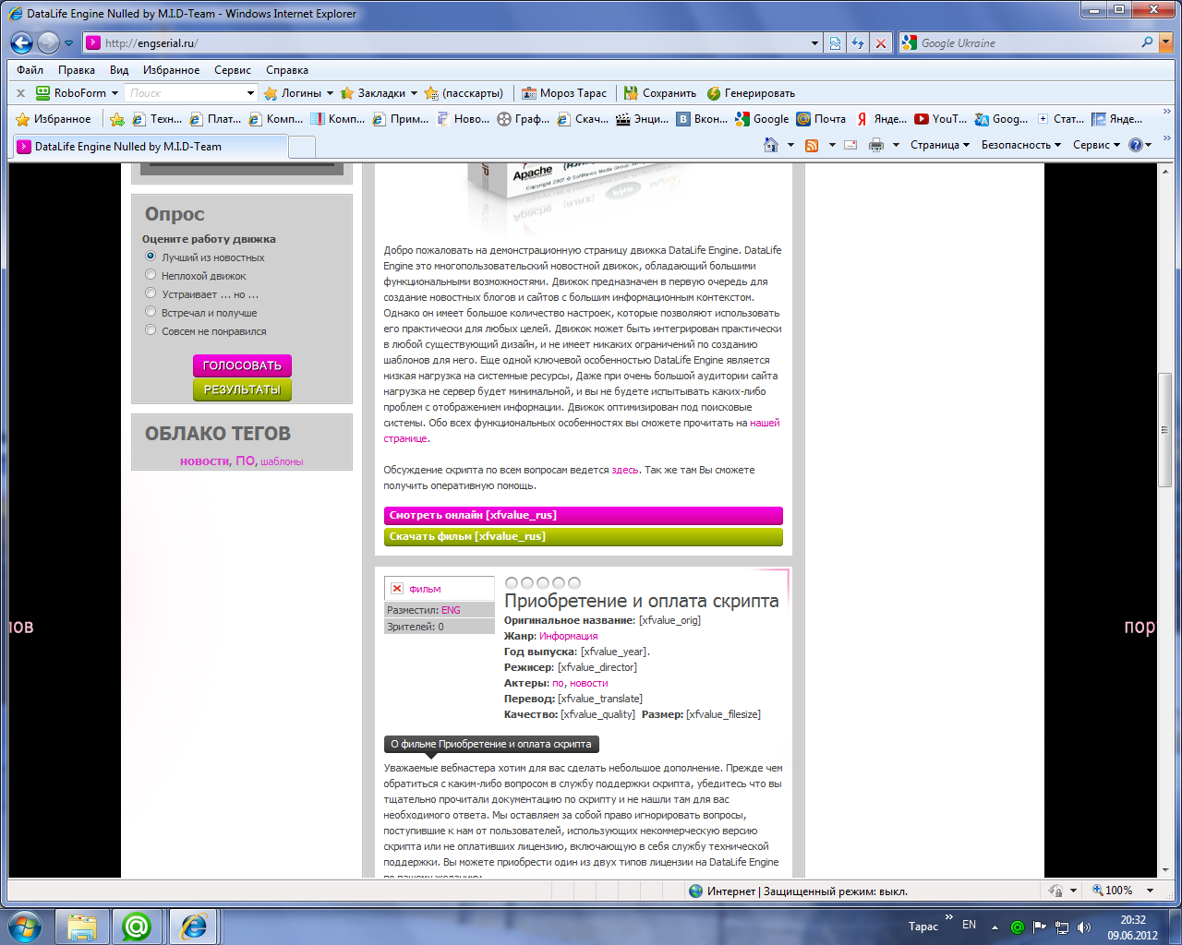Click the search magnifier icon
This screenshot has width=1182, height=945.
[1147, 42]
